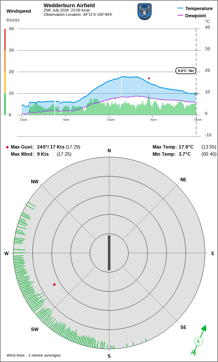Click the N compass label
The image size is (218, 362).
(109, 151)
